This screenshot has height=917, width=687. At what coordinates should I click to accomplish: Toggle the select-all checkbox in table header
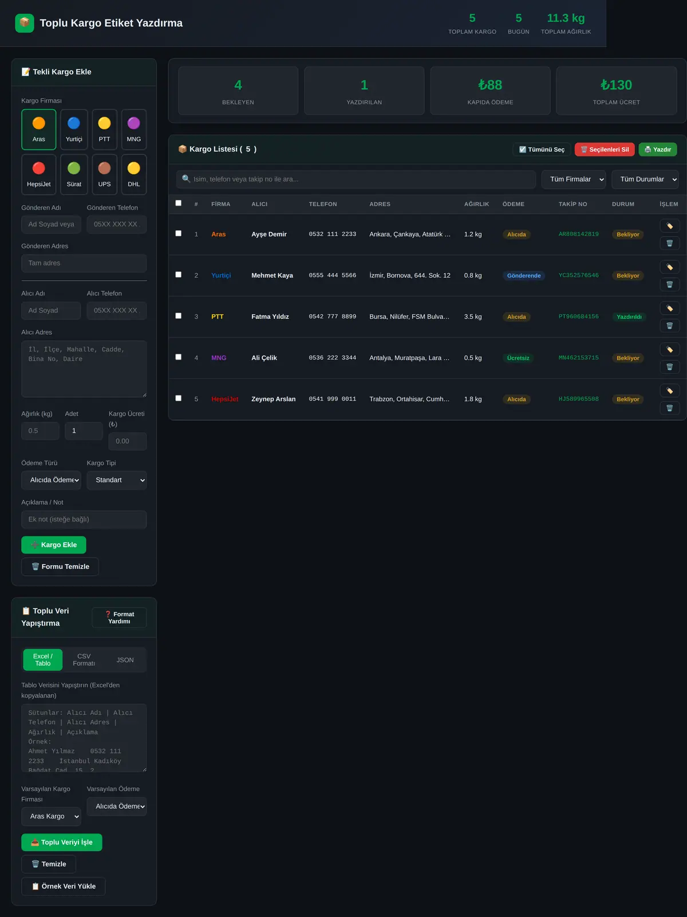coord(179,203)
